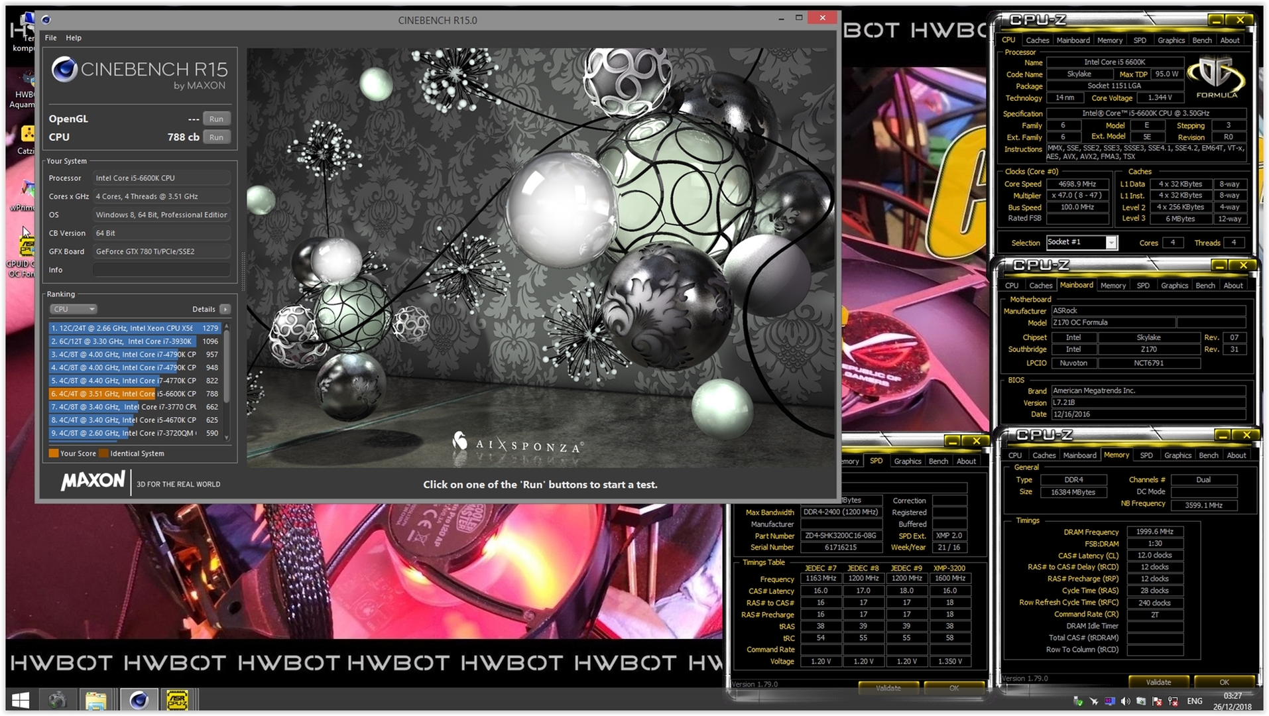Click OK in Memory CPU-Z window
The image size is (1269, 716).
(x=1224, y=682)
